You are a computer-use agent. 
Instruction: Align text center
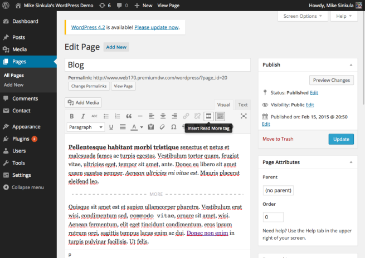point(163,116)
